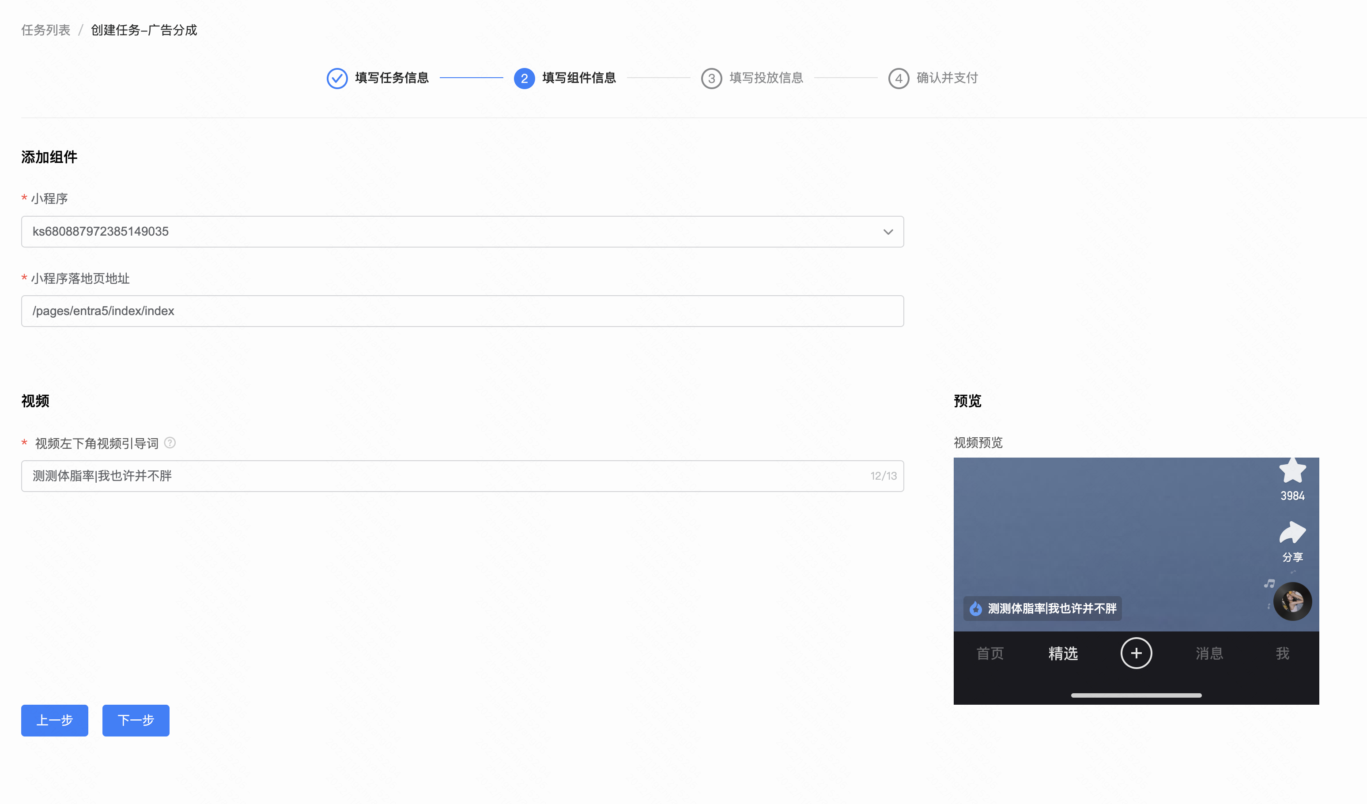Click the 视频预览 label

tap(978, 443)
